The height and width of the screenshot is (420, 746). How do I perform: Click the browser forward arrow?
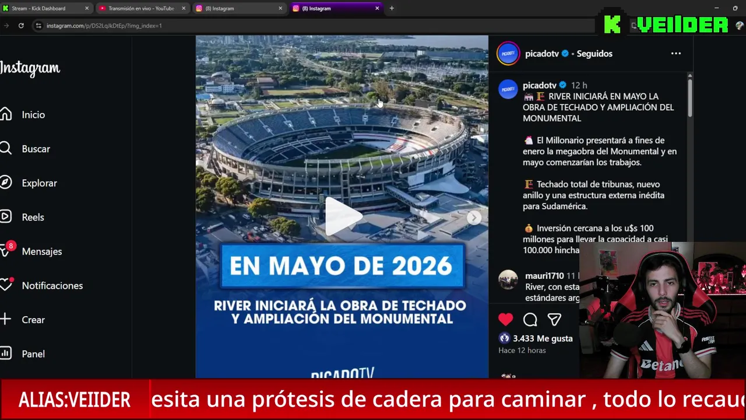(x=6, y=26)
